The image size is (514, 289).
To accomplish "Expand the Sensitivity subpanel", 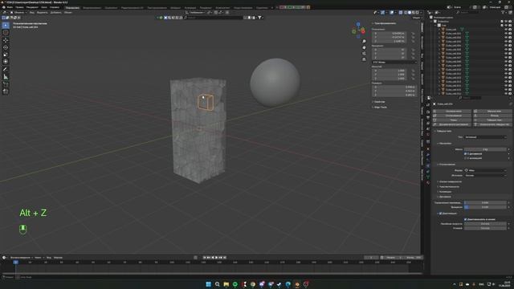I will pyautogui.click(x=448, y=187).
